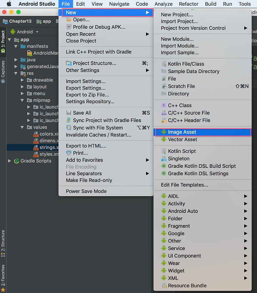Click the C++ Class icon

click(x=164, y=105)
